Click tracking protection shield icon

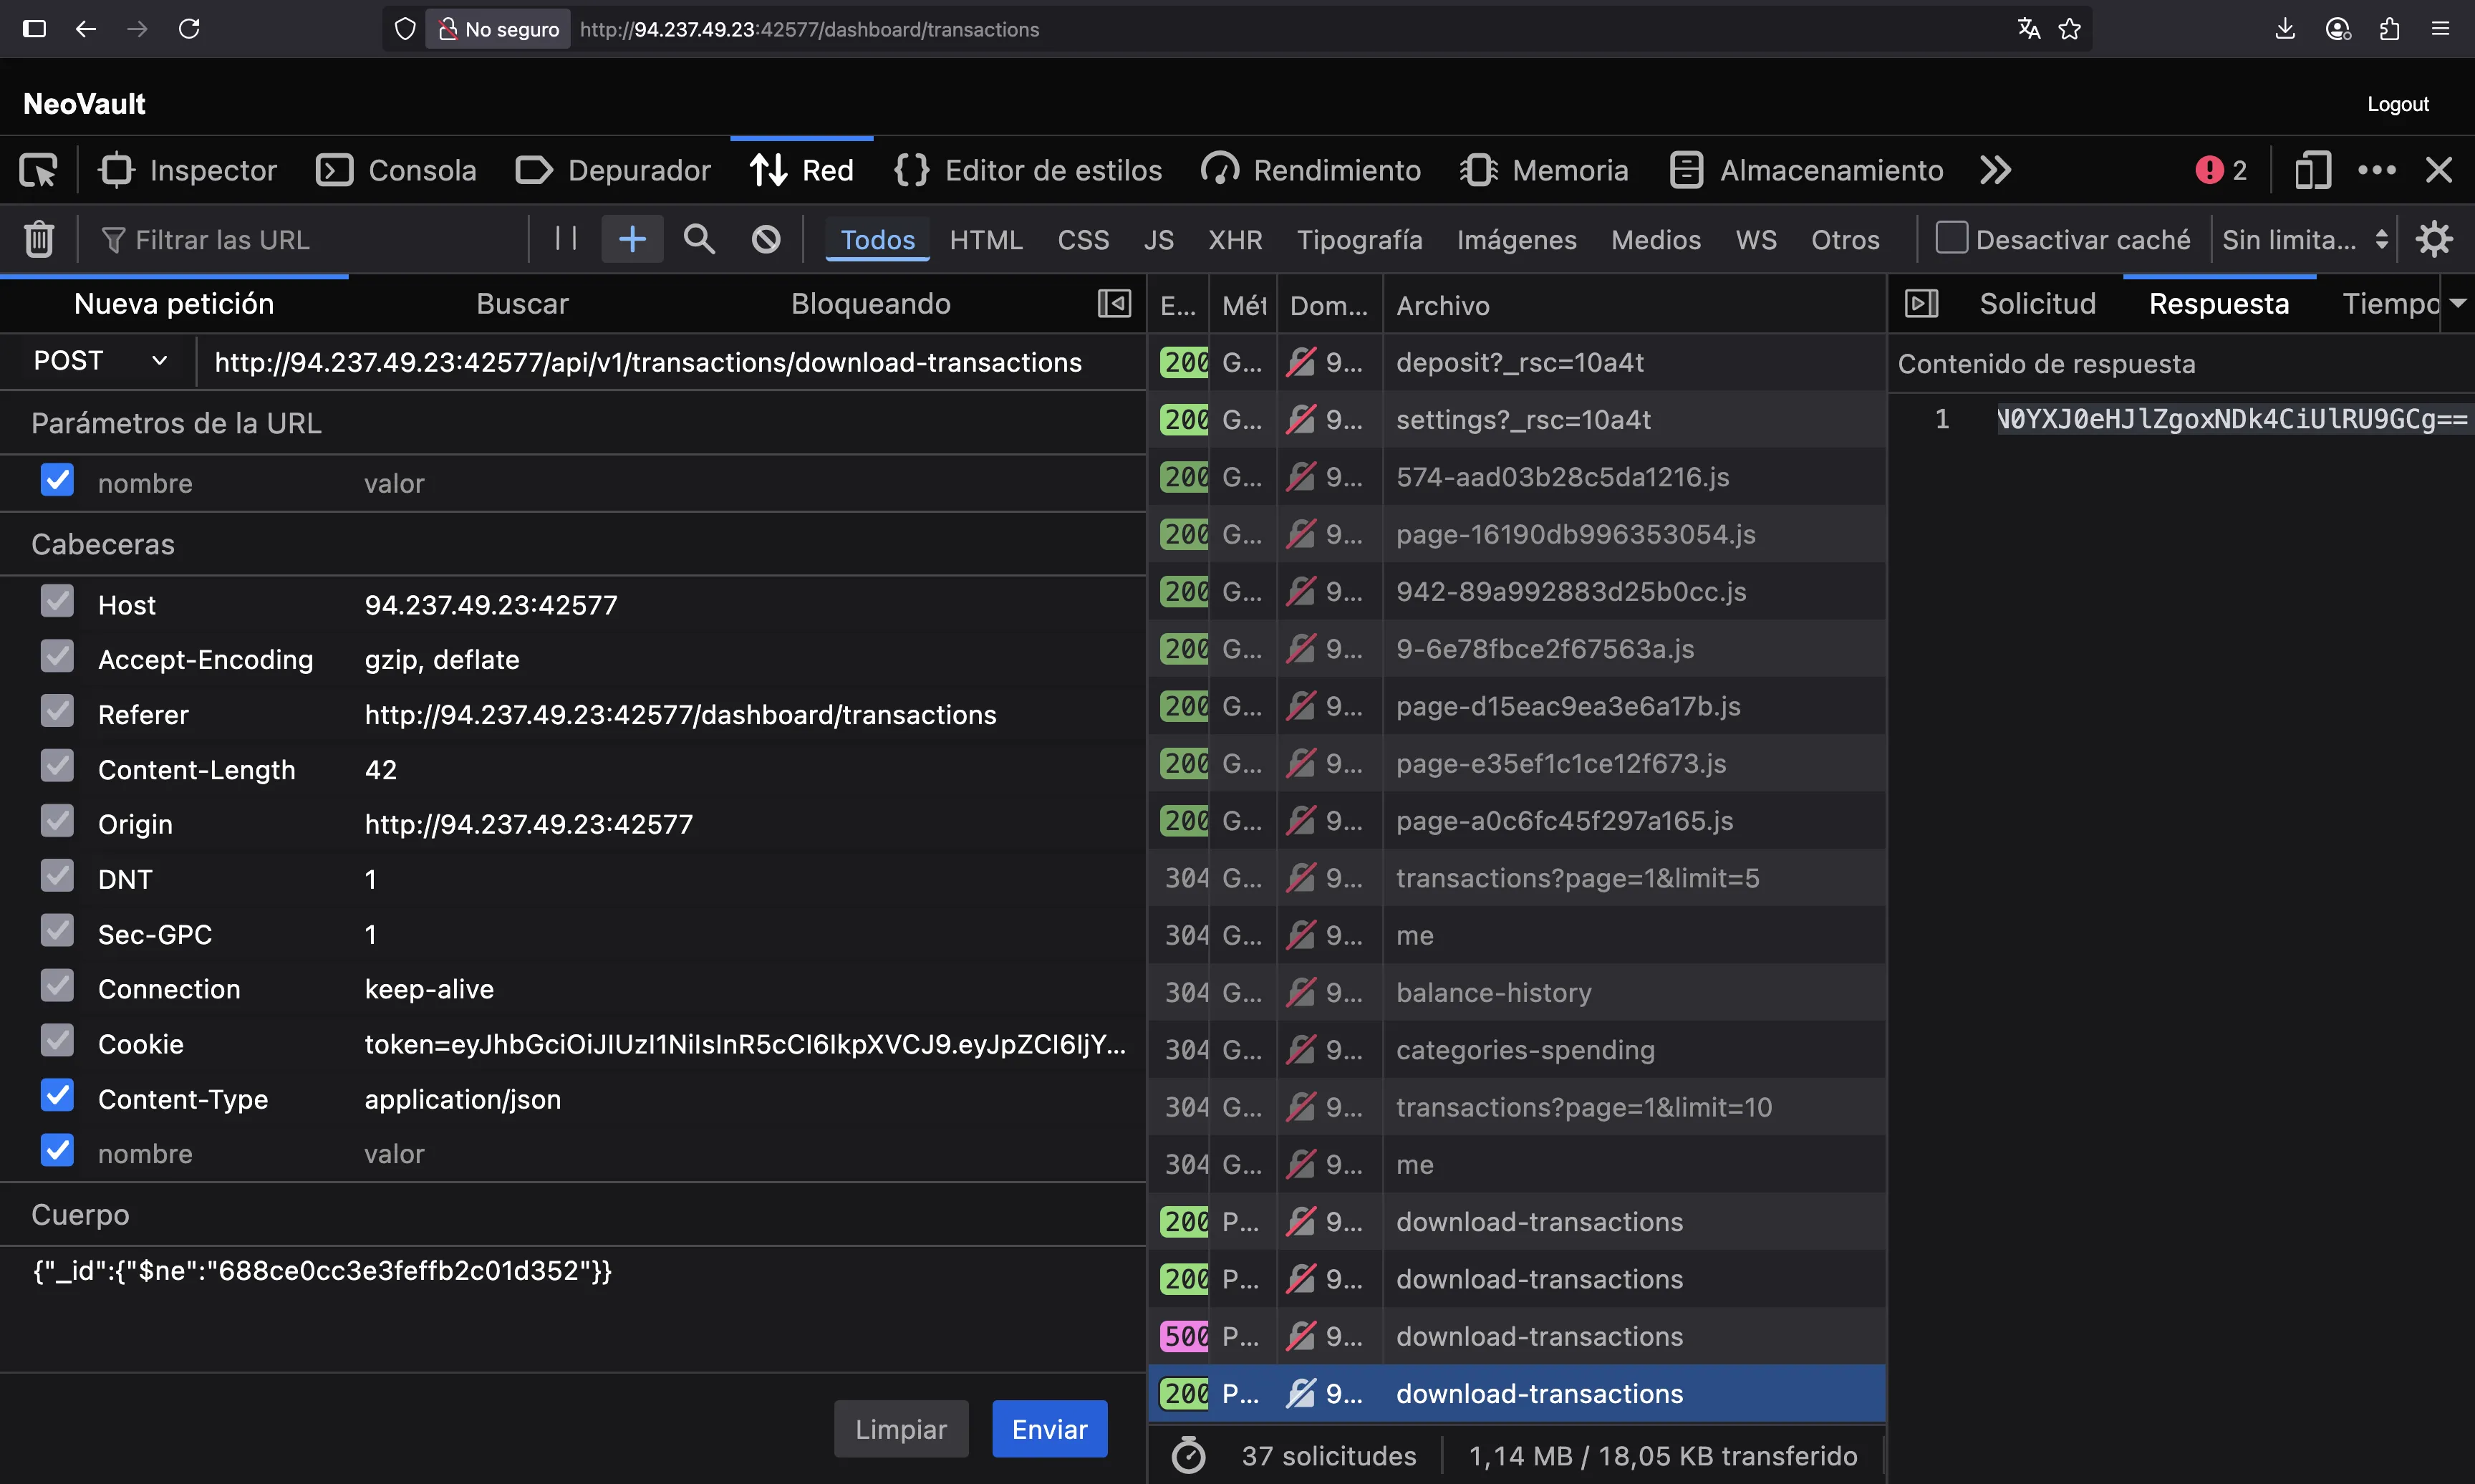click(x=405, y=29)
